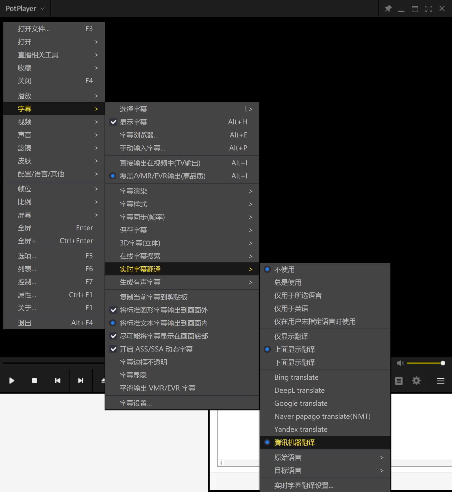Viewport: 452px width, 492px height.
Task: Choose 打开文件... menu item
Action: (54, 29)
